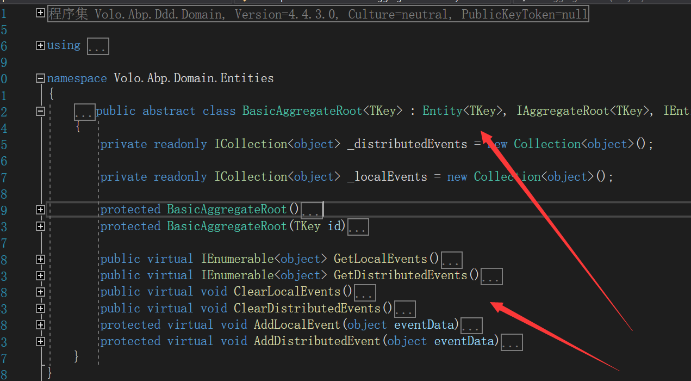691x381 pixels.
Task: Expand the GetLocalEvents method outline
Action: (x=40, y=259)
